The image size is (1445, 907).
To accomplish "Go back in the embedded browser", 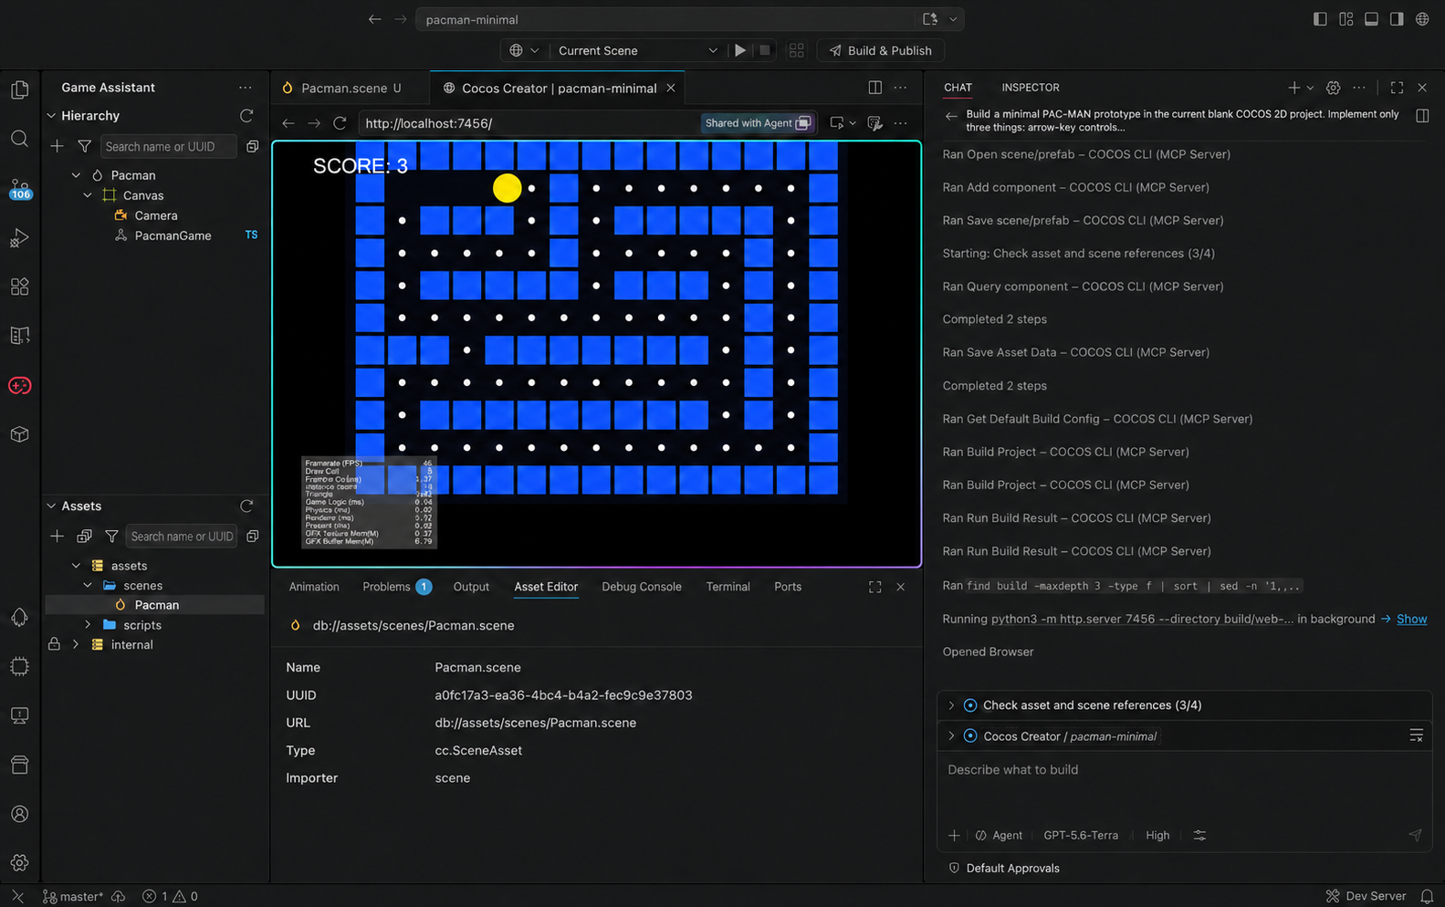I will pyautogui.click(x=288, y=123).
